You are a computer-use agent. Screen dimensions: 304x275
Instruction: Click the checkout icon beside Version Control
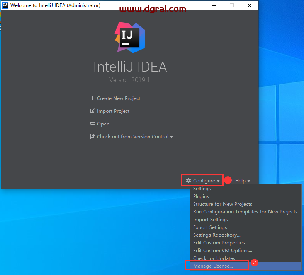click(92, 136)
